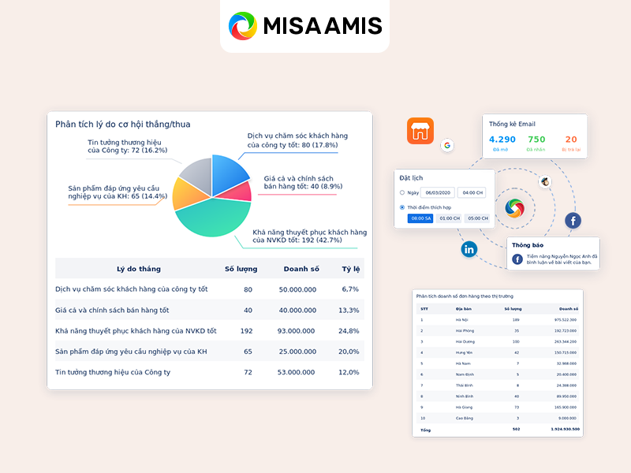Image resolution: width=631 pixels, height=473 pixels.
Task: Click the Facebook icon in Thông báo card
Action: (x=517, y=259)
